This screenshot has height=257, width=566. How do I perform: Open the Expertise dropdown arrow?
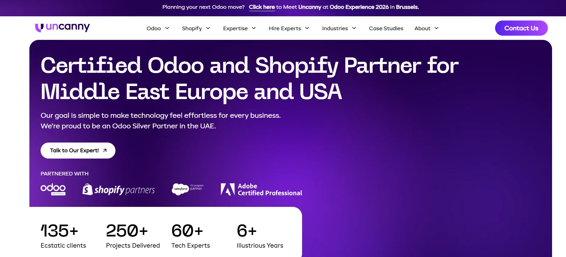pyautogui.click(x=254, y=28)
